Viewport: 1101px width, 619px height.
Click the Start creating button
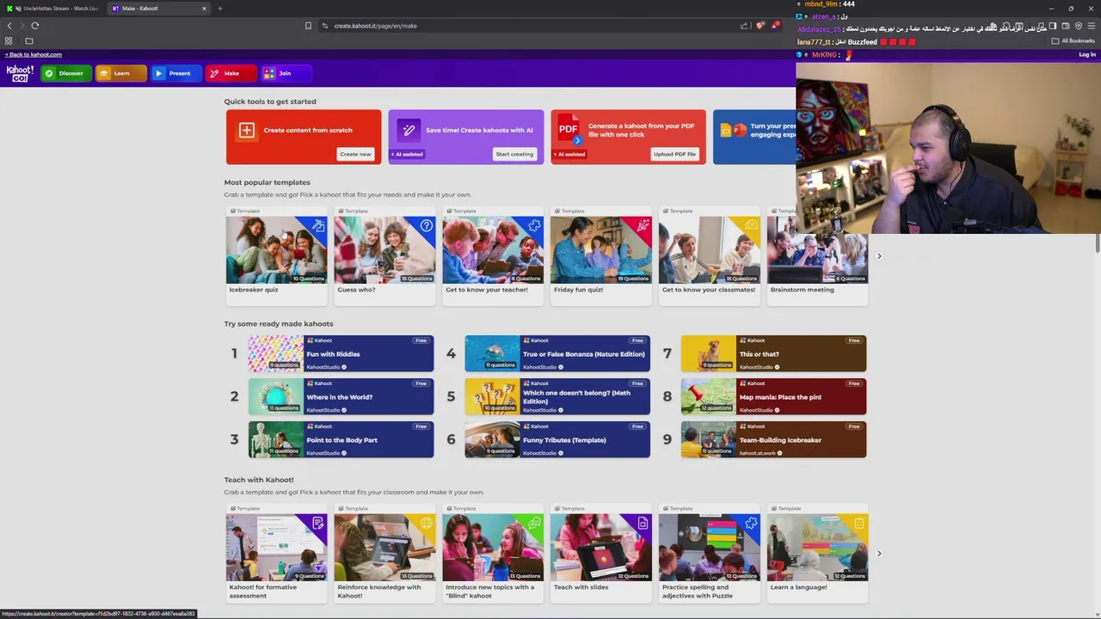[514, 154]
